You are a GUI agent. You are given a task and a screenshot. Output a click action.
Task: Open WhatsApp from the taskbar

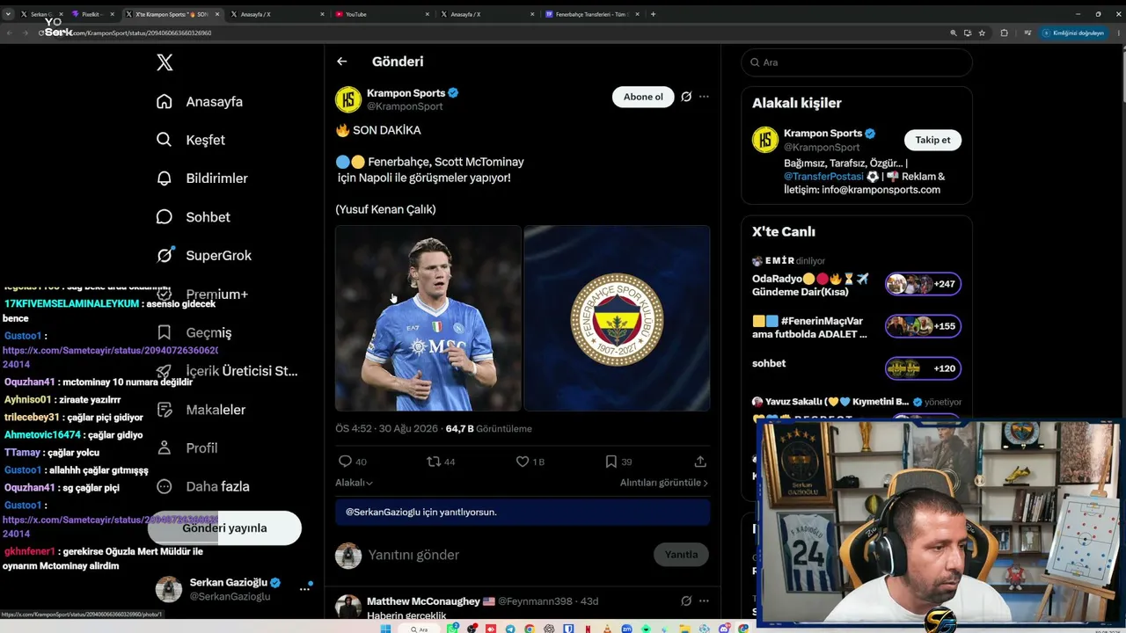point(453,629)
